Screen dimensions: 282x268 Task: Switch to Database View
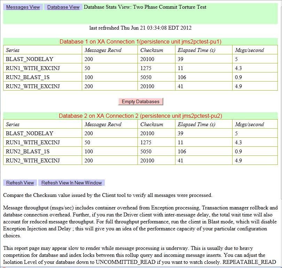pyautogui.click(x=63, y=7)
